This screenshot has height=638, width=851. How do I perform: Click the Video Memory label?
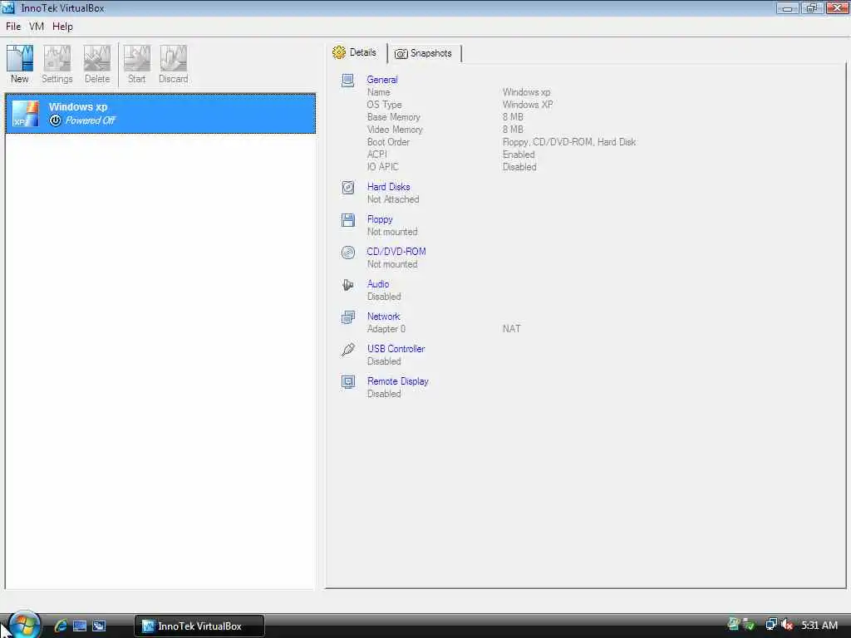tap(395, 130)
